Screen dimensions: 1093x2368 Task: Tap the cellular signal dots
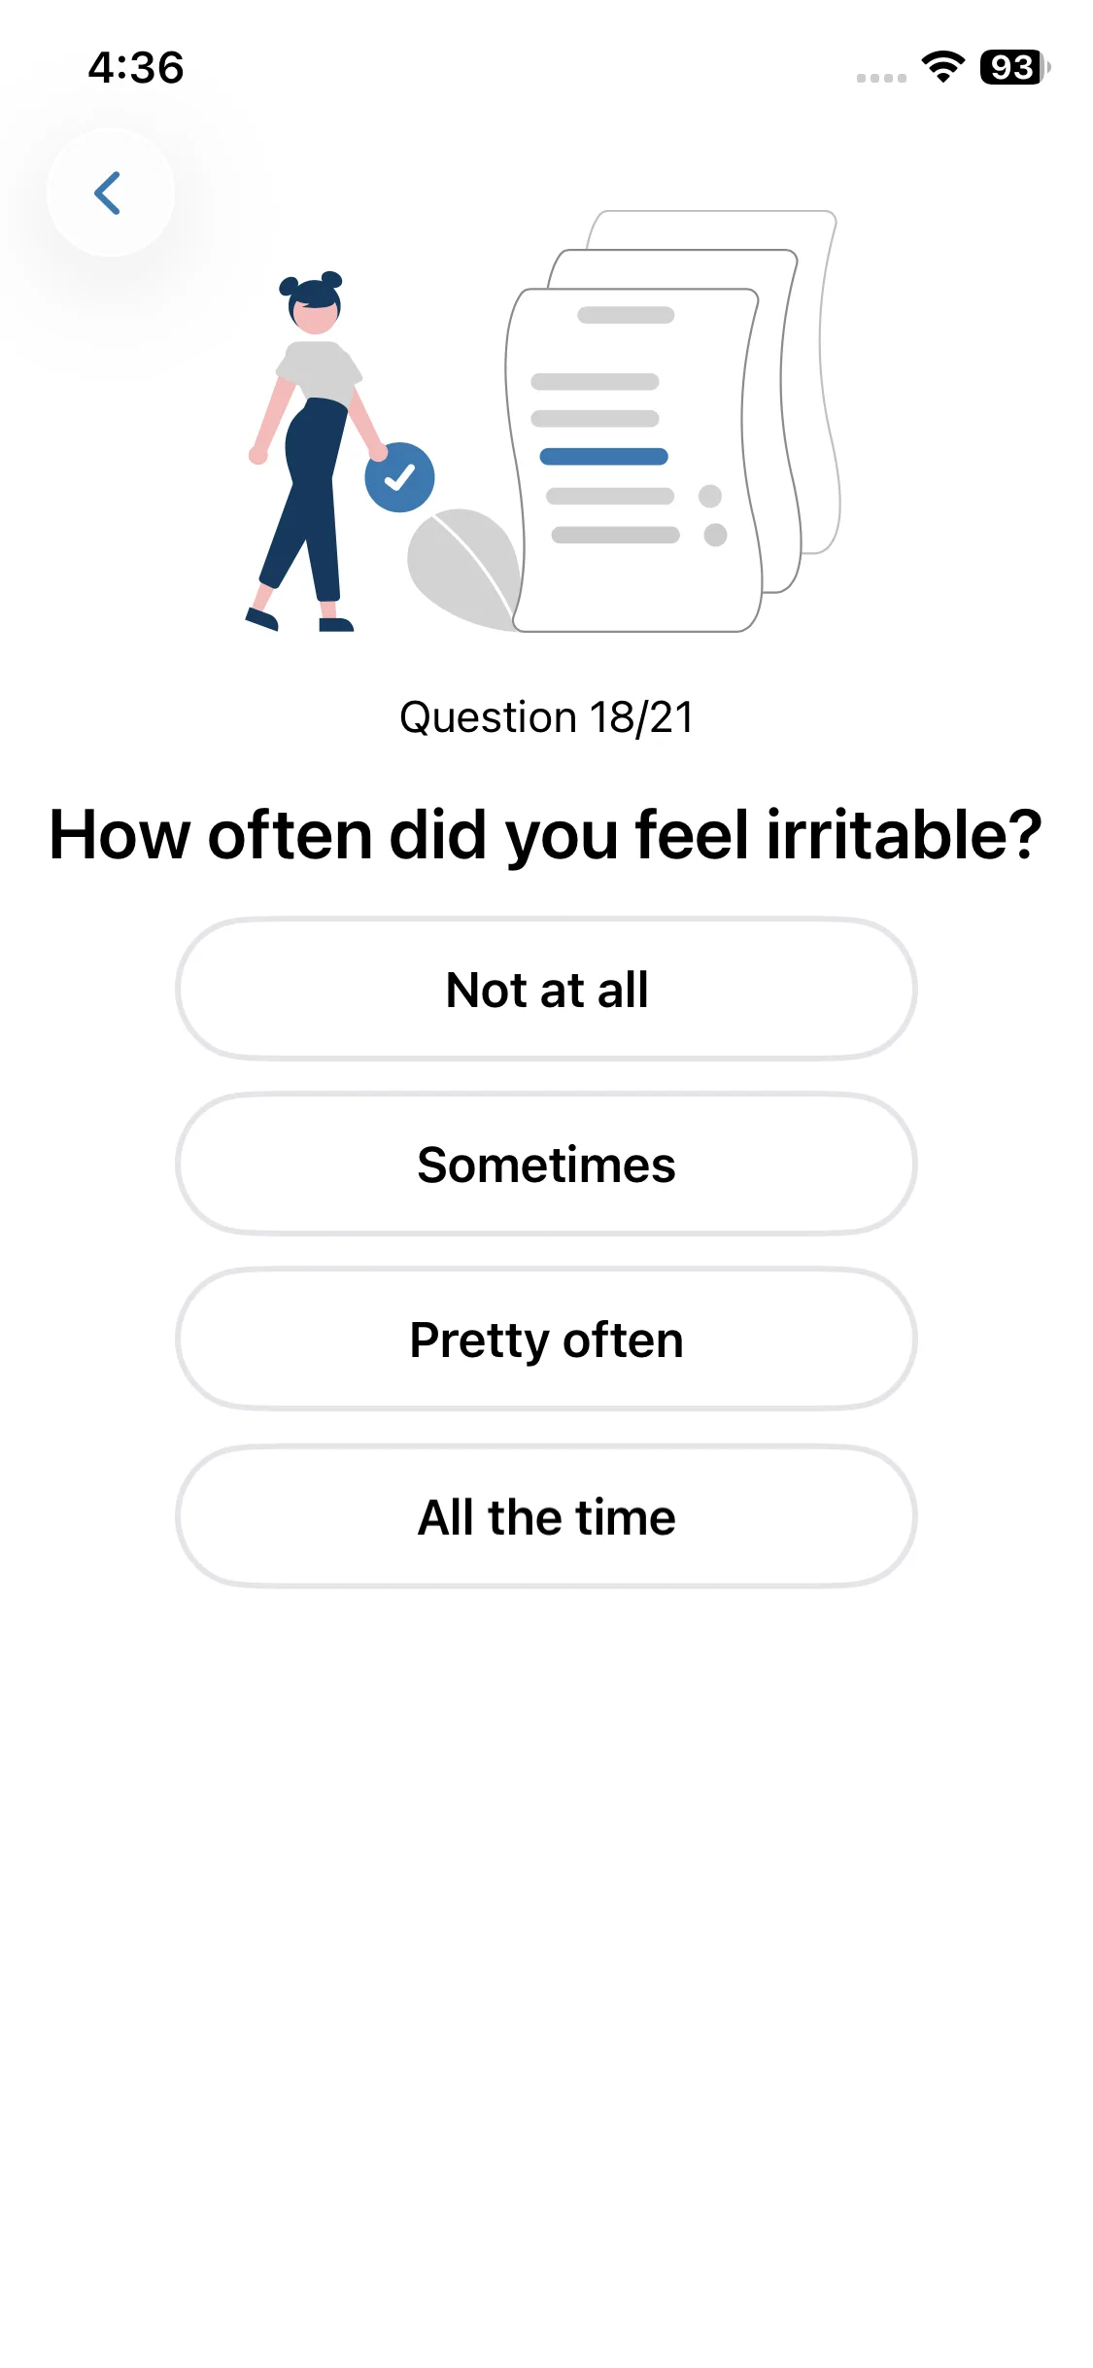coord(881,78)
